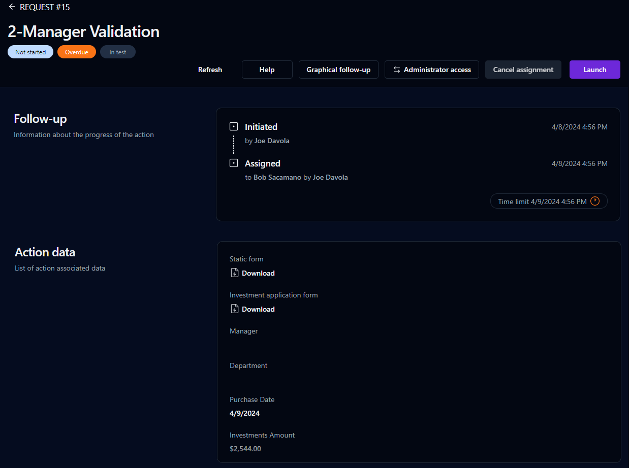Go back via REQUEST #15 link

pyautogui.click(x=45, y=7)
